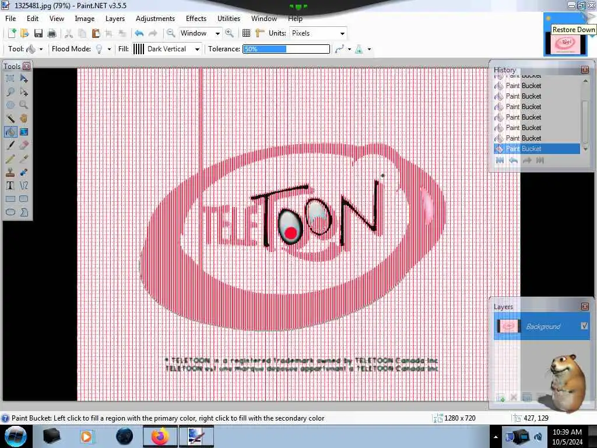Select the Pan hand tool

point(23,118)
